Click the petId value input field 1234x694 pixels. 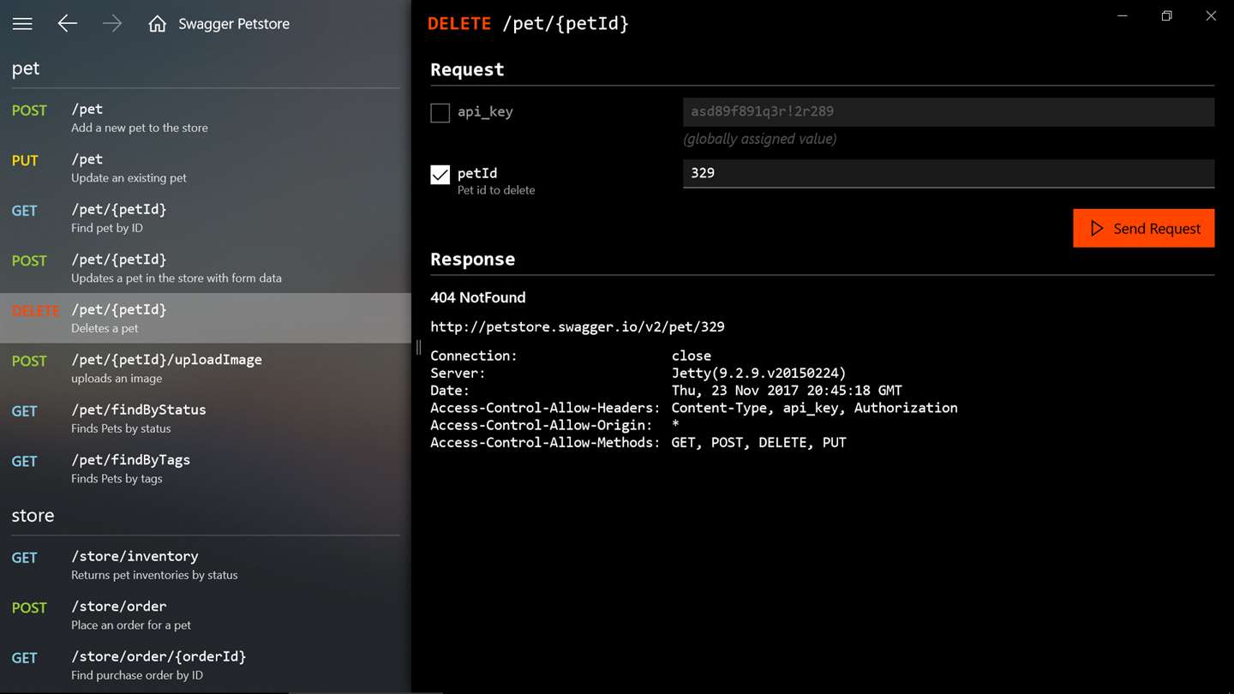point(948,173)
